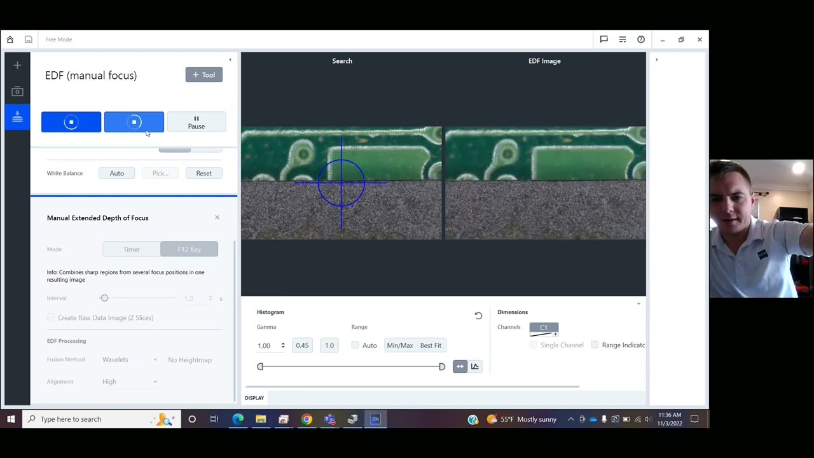Apply Best Fit range
The height and width of the screenshot is (458, 814).
point(431,345)
